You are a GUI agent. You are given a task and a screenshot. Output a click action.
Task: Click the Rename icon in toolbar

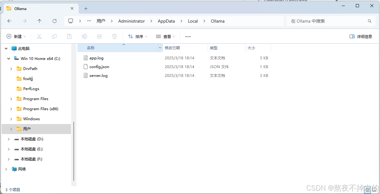[84, 36]
